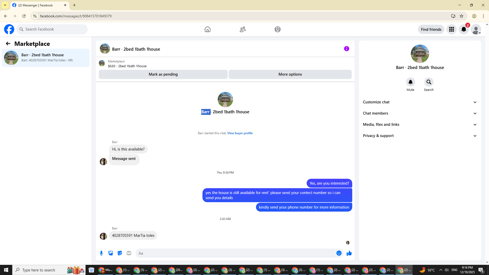This screenshot has width=489, height=275.
Task: Click the voice clip microphone icon
Action: click(x=101, y=253)
